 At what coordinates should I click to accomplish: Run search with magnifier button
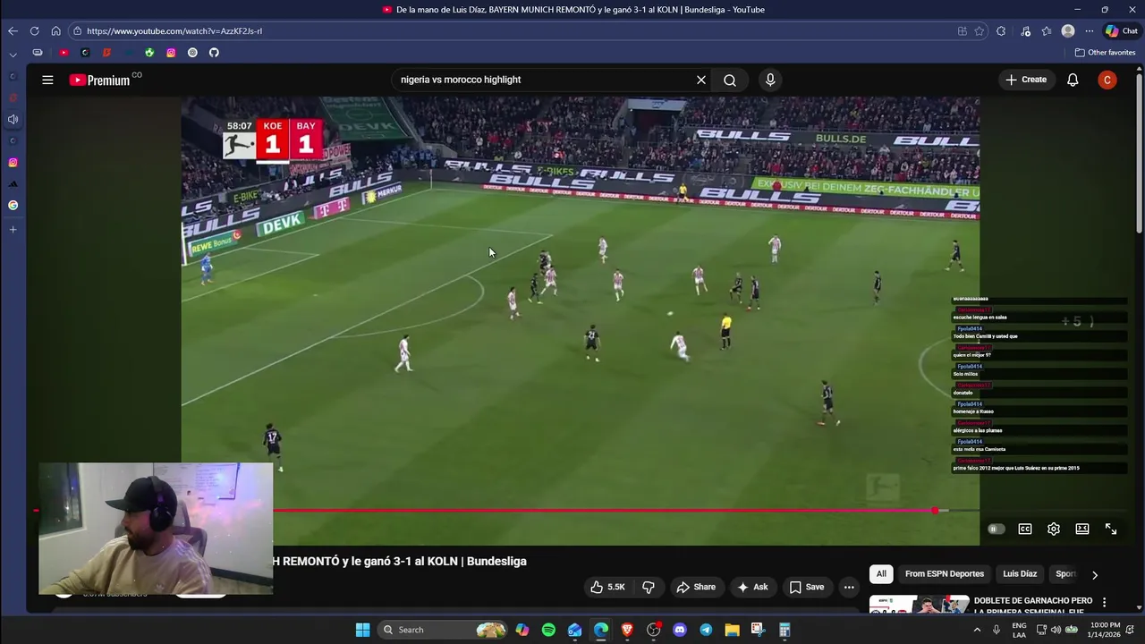(x=730, y=80)
